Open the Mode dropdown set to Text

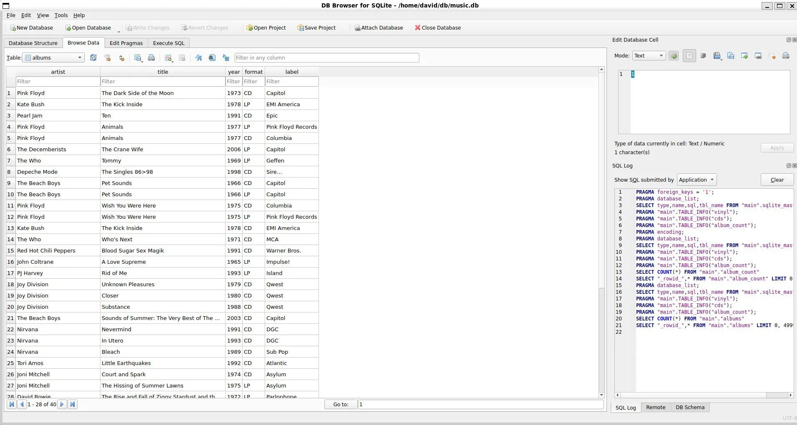click(649, 56)
